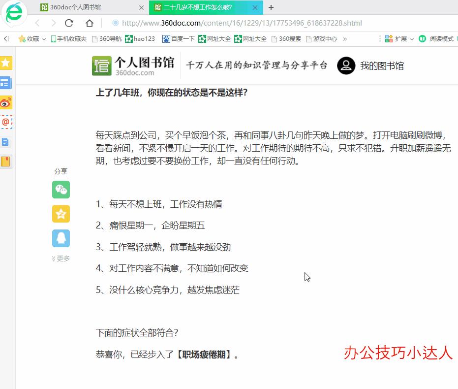Click the browser home button
The height and width of the screenshot is (389, 458).
[x=89, y=23]
